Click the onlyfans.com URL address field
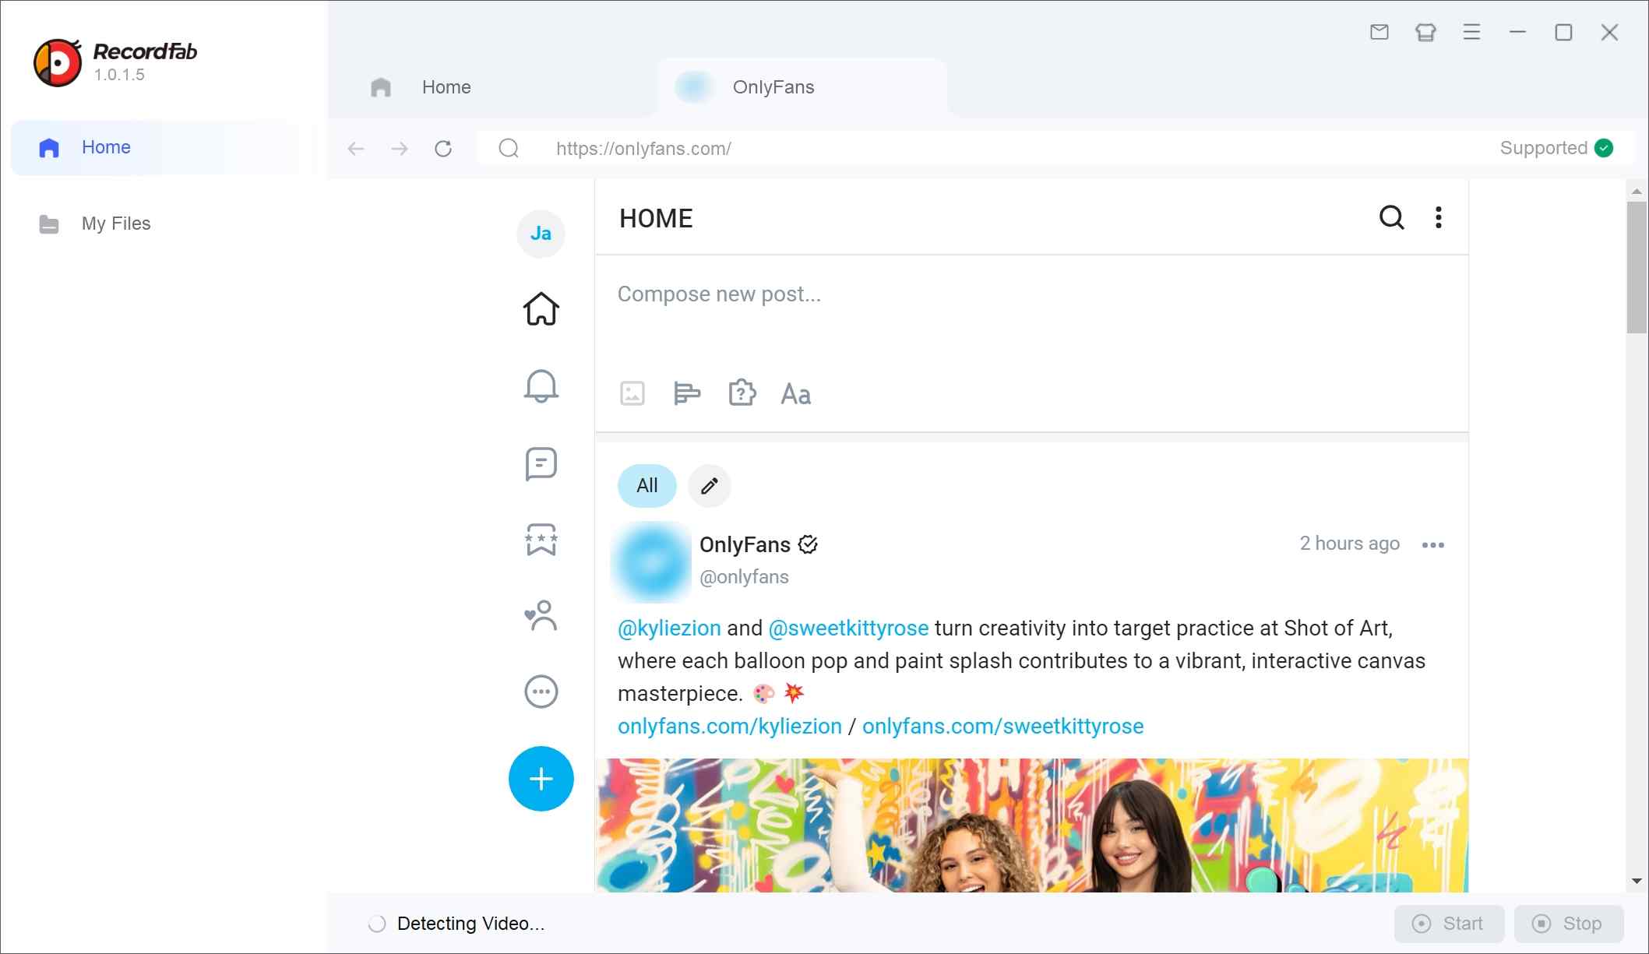The width and height of the screenshot is (1649, 954). 643,149
